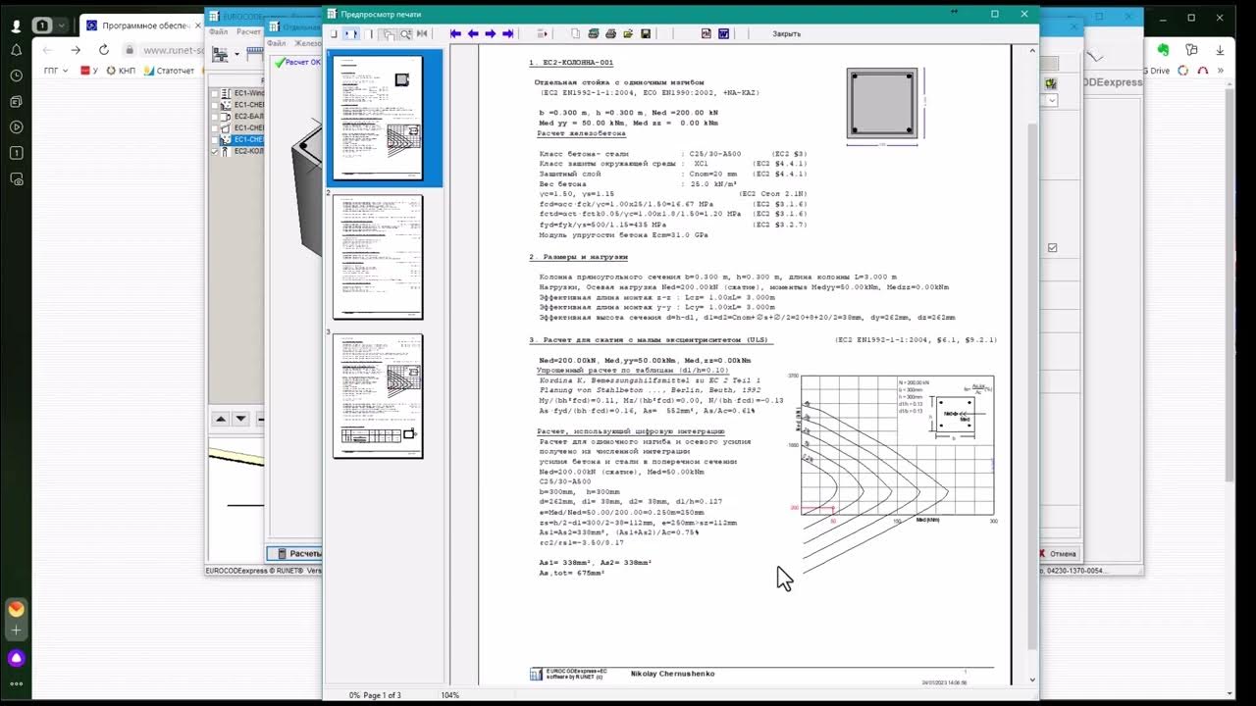Open КНП bookmark

[x=121, y=71]
